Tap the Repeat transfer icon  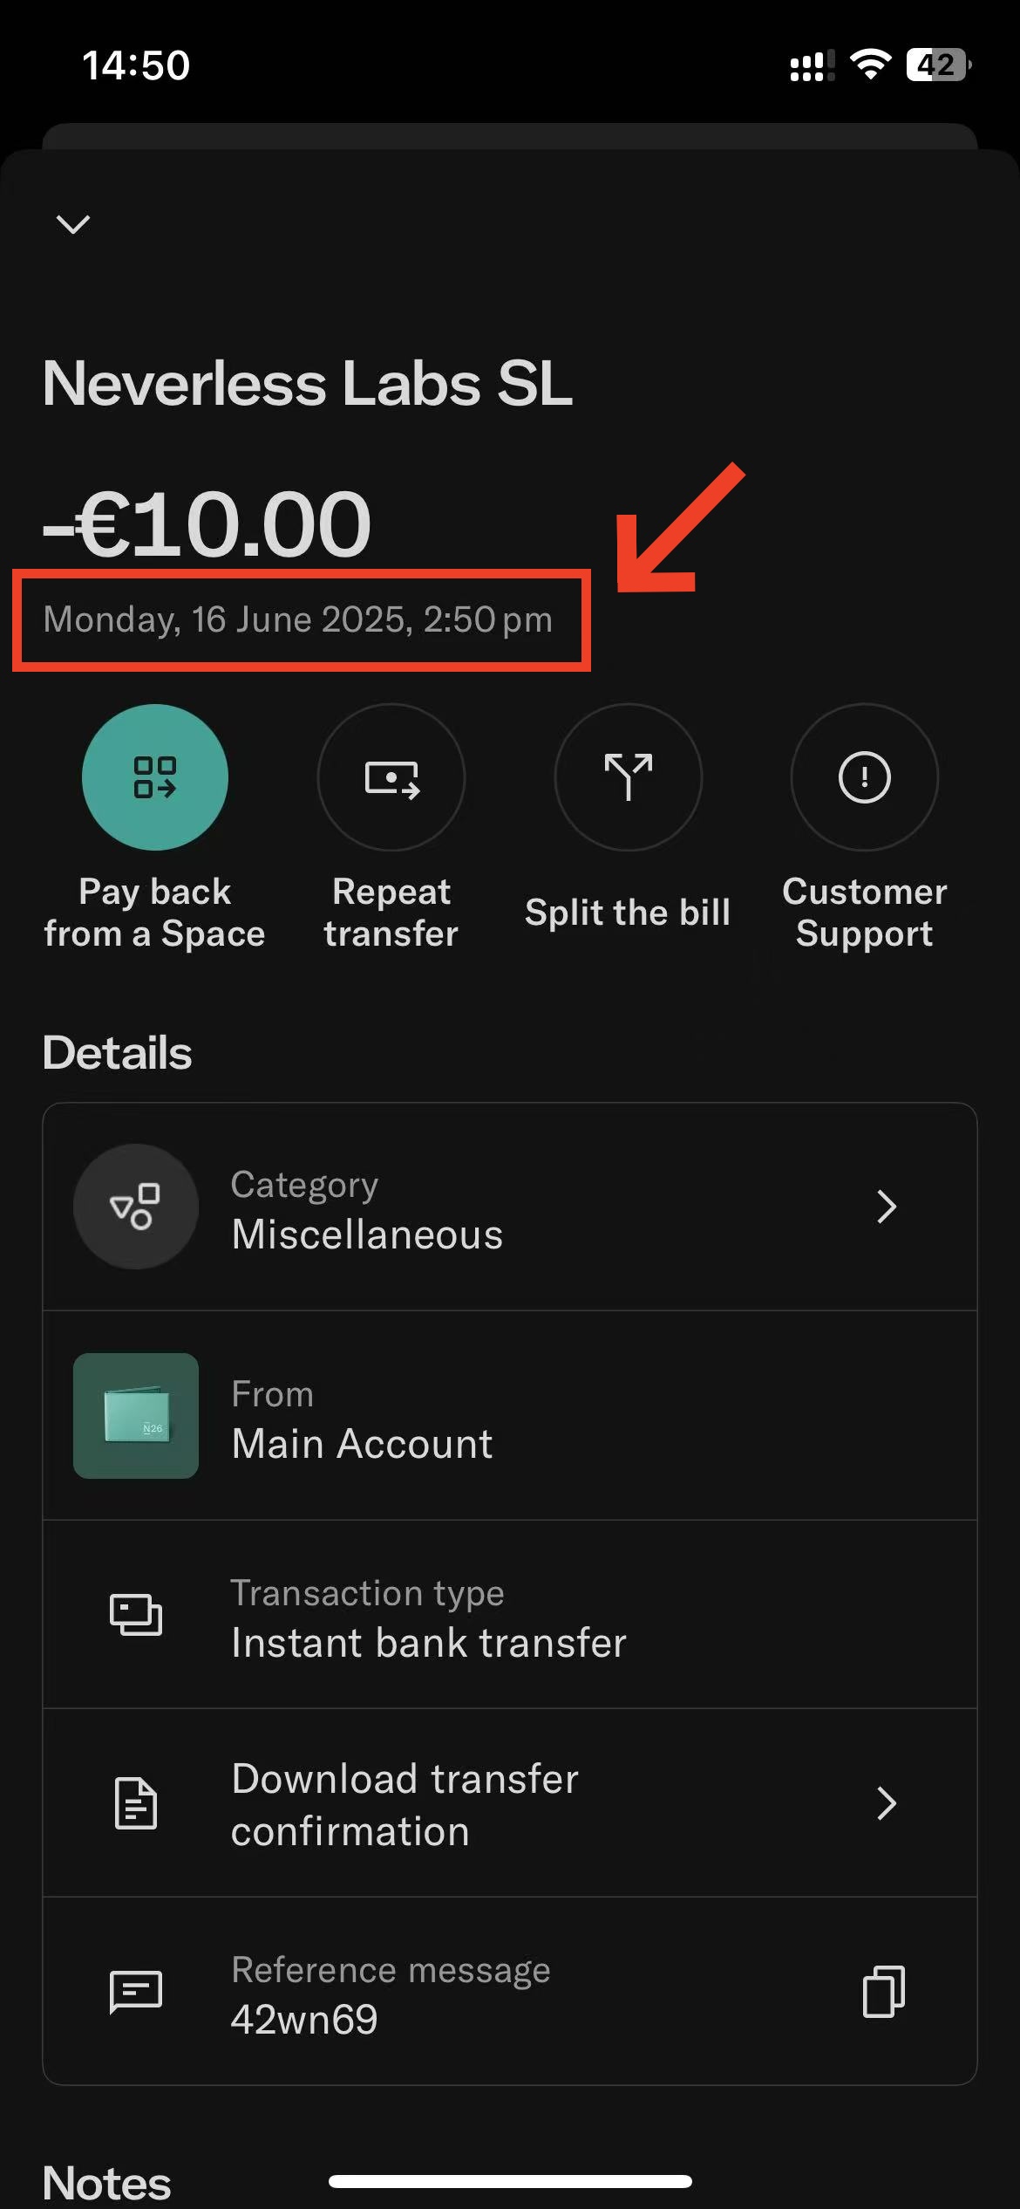click(x=391, y=776)
